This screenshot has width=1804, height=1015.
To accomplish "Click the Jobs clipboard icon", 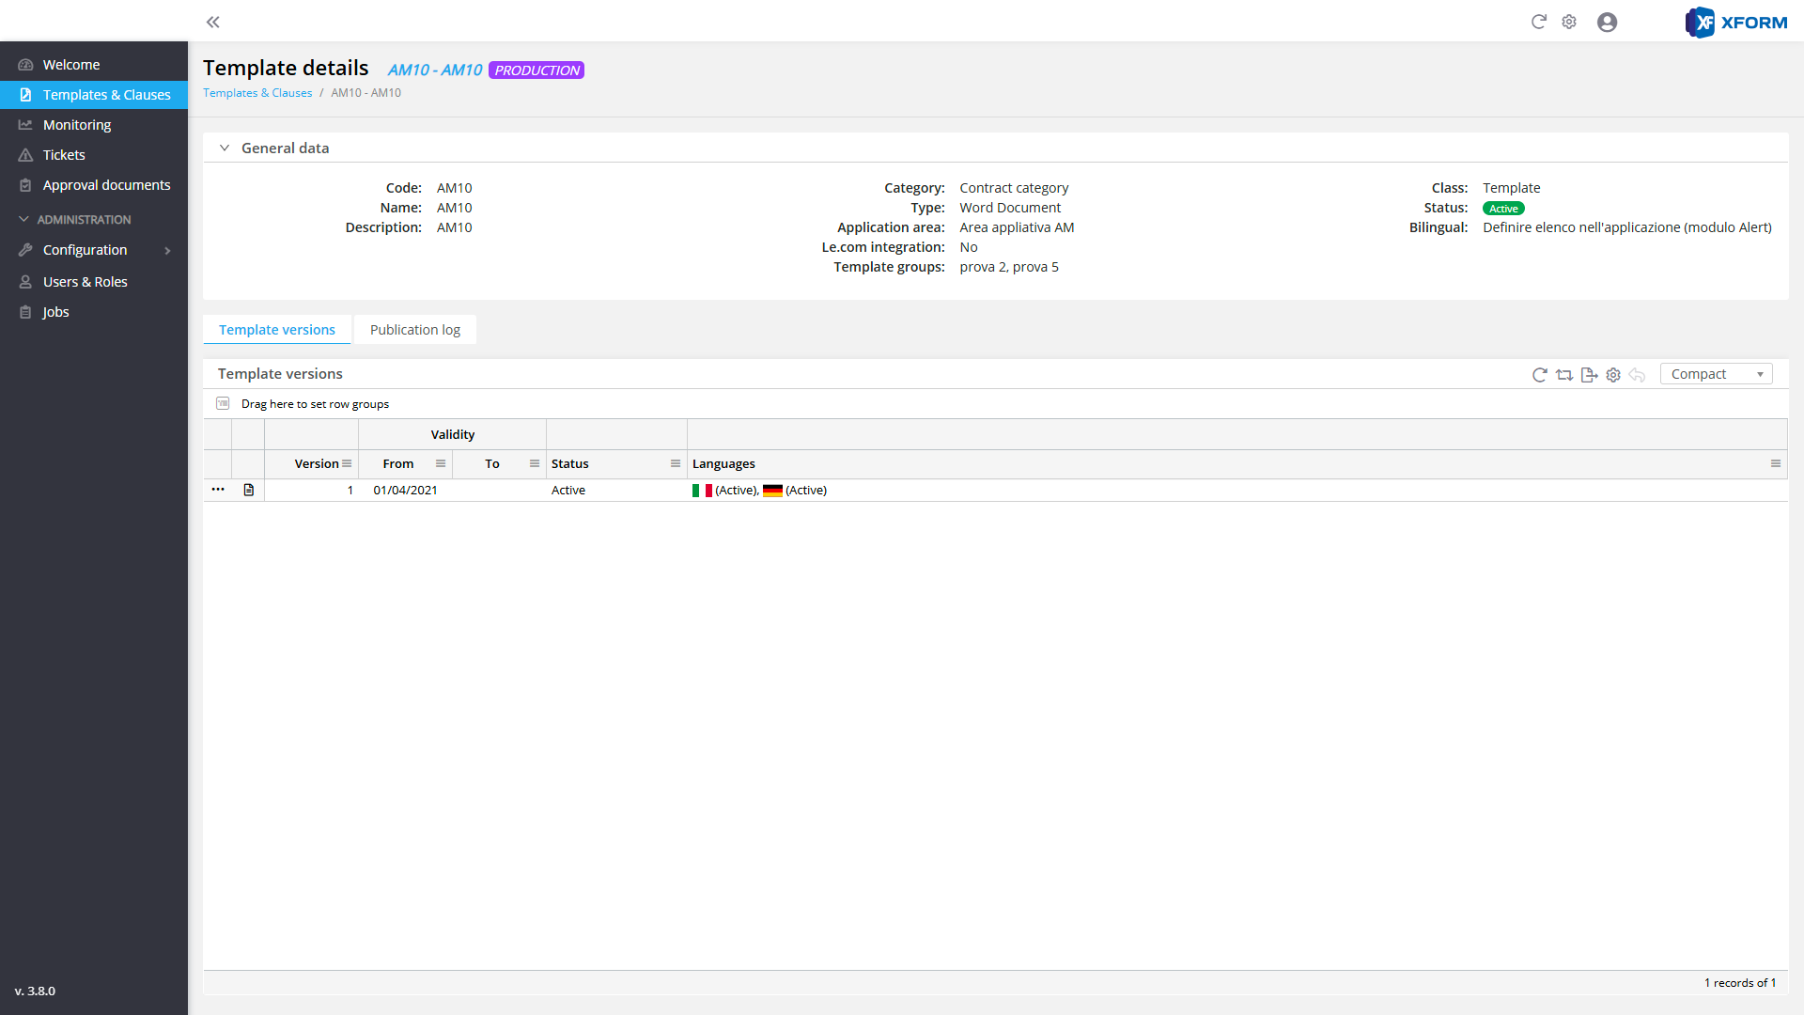I will coord(25,312).
